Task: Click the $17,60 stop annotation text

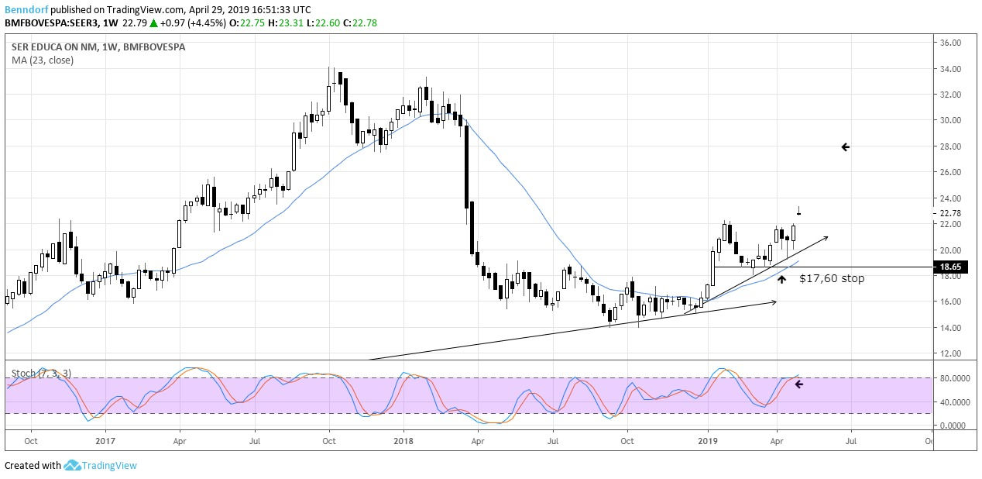Action: tap(832, 278)
